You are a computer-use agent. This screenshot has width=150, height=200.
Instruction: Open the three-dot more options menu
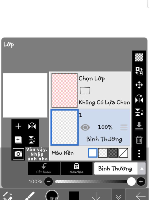coord(139,153)
